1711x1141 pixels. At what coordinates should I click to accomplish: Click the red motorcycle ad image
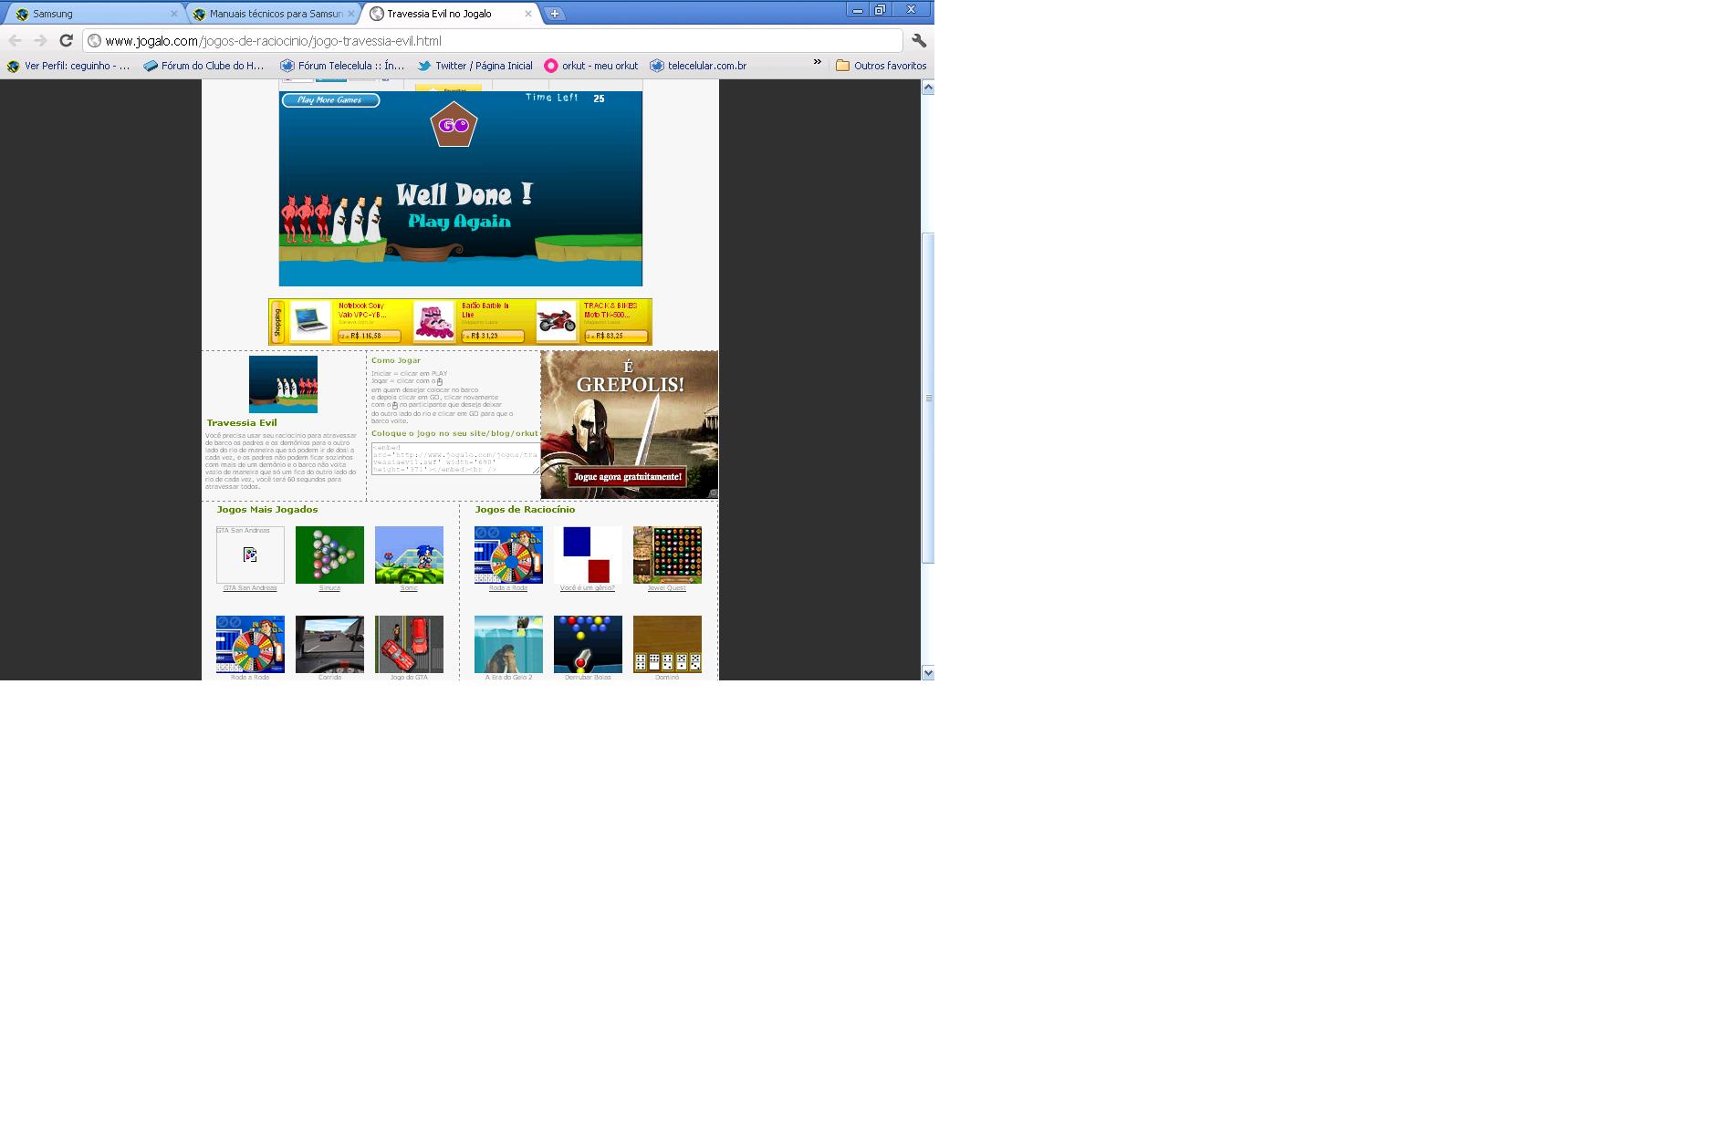point(557,321)
